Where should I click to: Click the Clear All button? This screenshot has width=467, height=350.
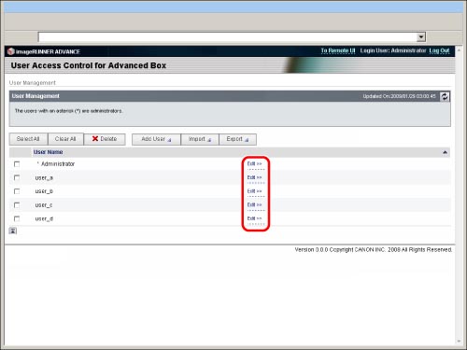[x=65, y=139]
